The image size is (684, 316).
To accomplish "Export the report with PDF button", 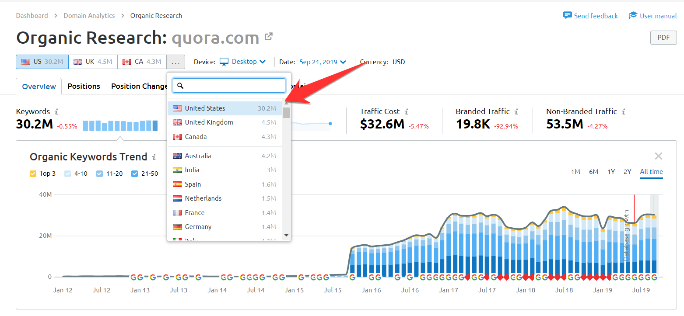I will tap(663, 38).
